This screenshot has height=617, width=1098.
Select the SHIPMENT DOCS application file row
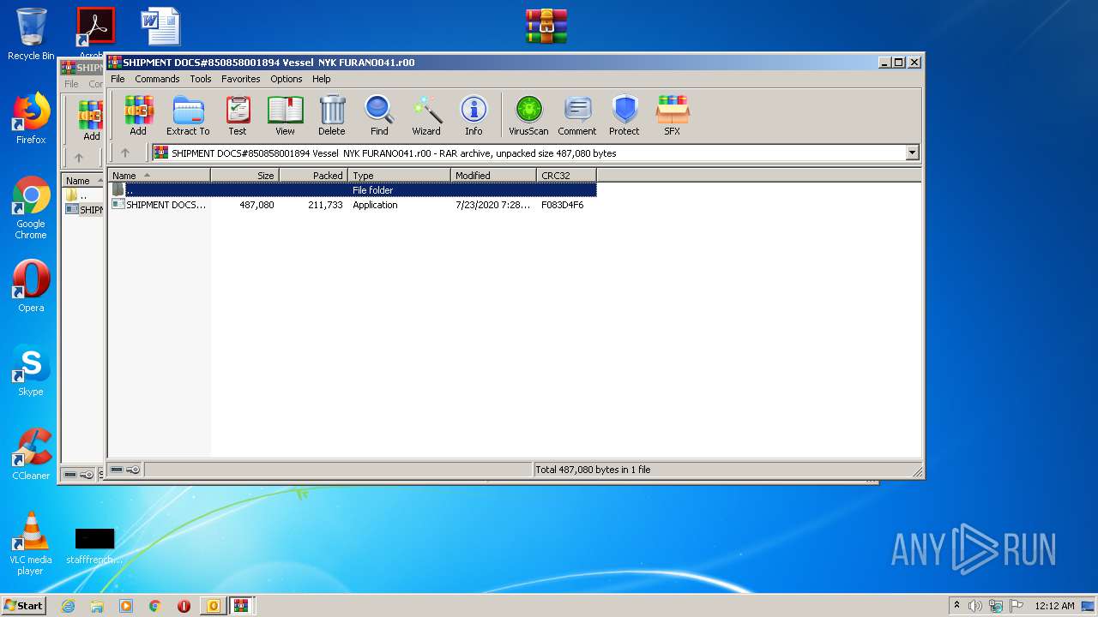point(353,205)
